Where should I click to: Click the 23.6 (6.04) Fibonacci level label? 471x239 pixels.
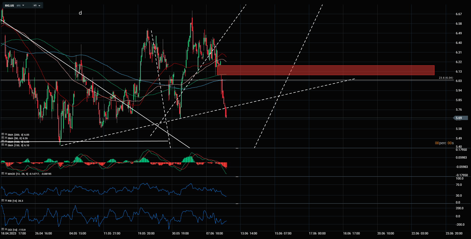click(446, 78)
